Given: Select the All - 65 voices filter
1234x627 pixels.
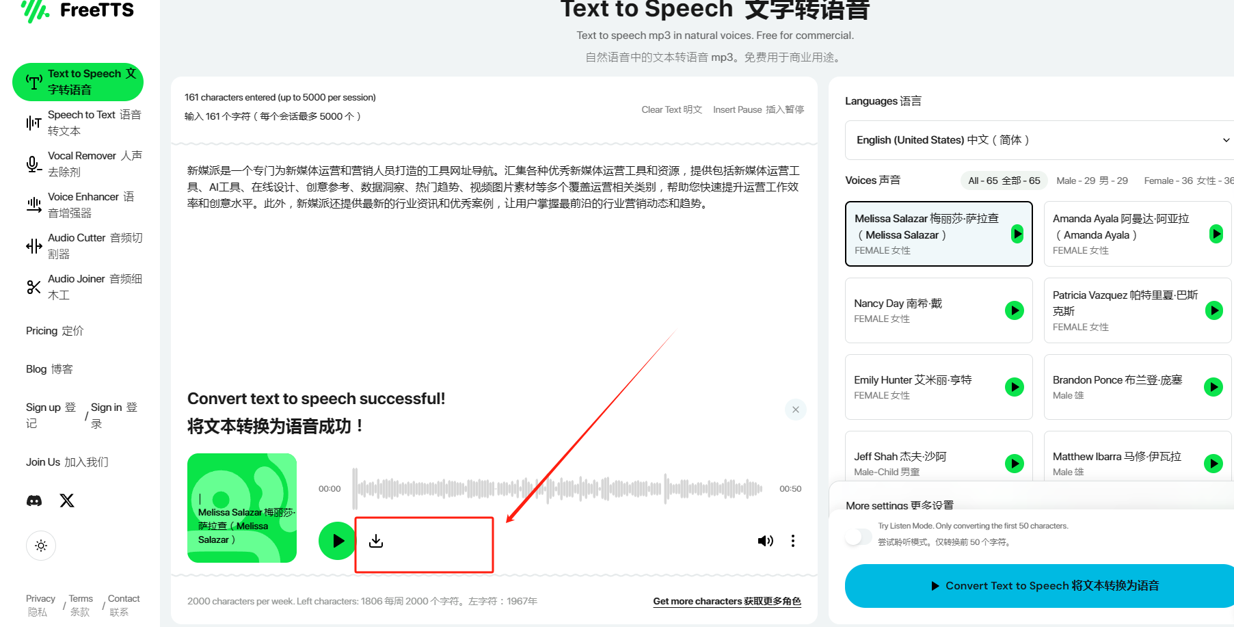Looking at the screenshot, I should 1004,181.
